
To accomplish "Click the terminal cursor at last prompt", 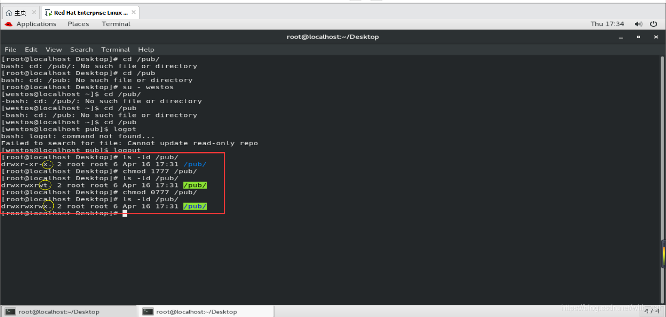I will [125, 213].
